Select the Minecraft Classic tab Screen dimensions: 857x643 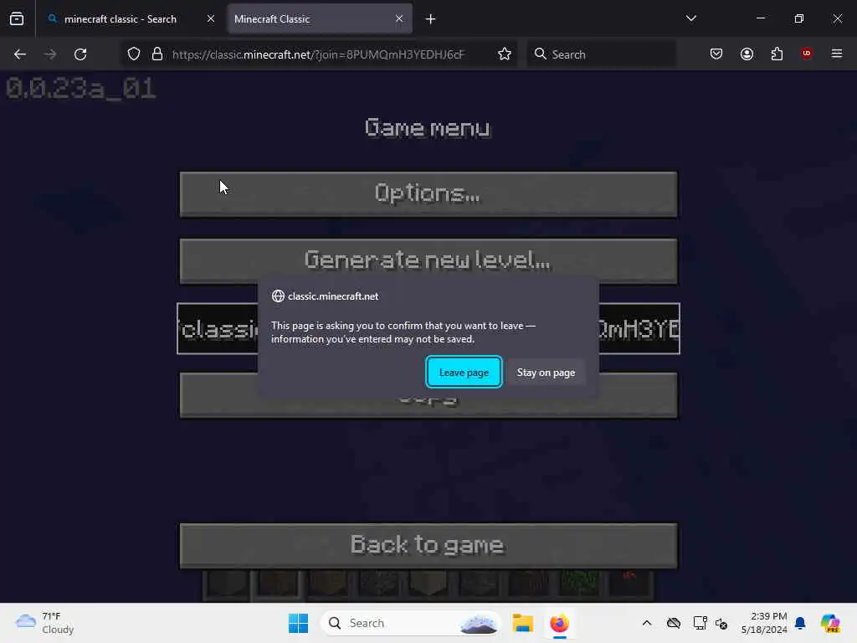(320, 19)
